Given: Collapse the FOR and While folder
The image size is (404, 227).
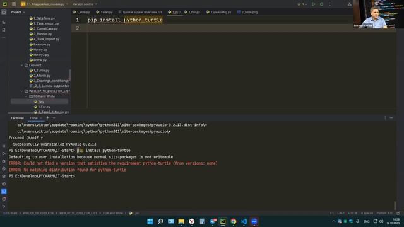Looking at the screenshot, I should coord(27,96).
